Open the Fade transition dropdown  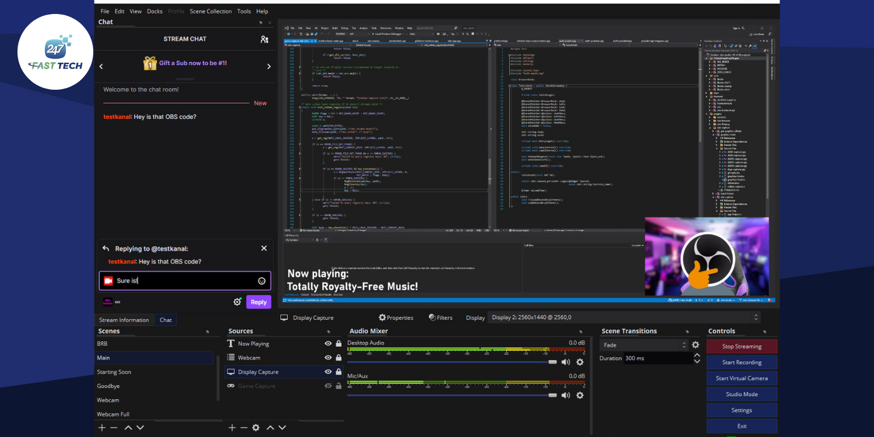tap(644, 345)
